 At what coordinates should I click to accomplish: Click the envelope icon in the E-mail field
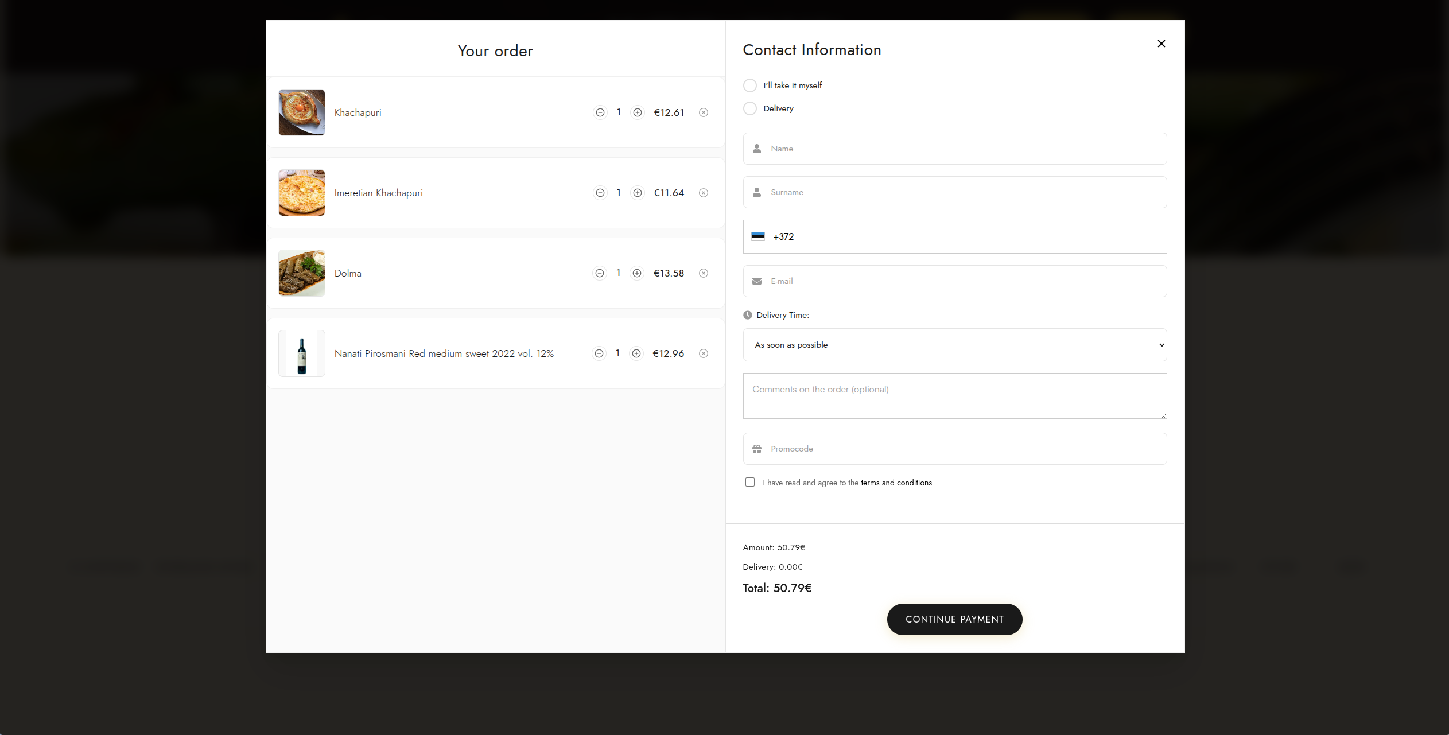[x=757, y=281]
